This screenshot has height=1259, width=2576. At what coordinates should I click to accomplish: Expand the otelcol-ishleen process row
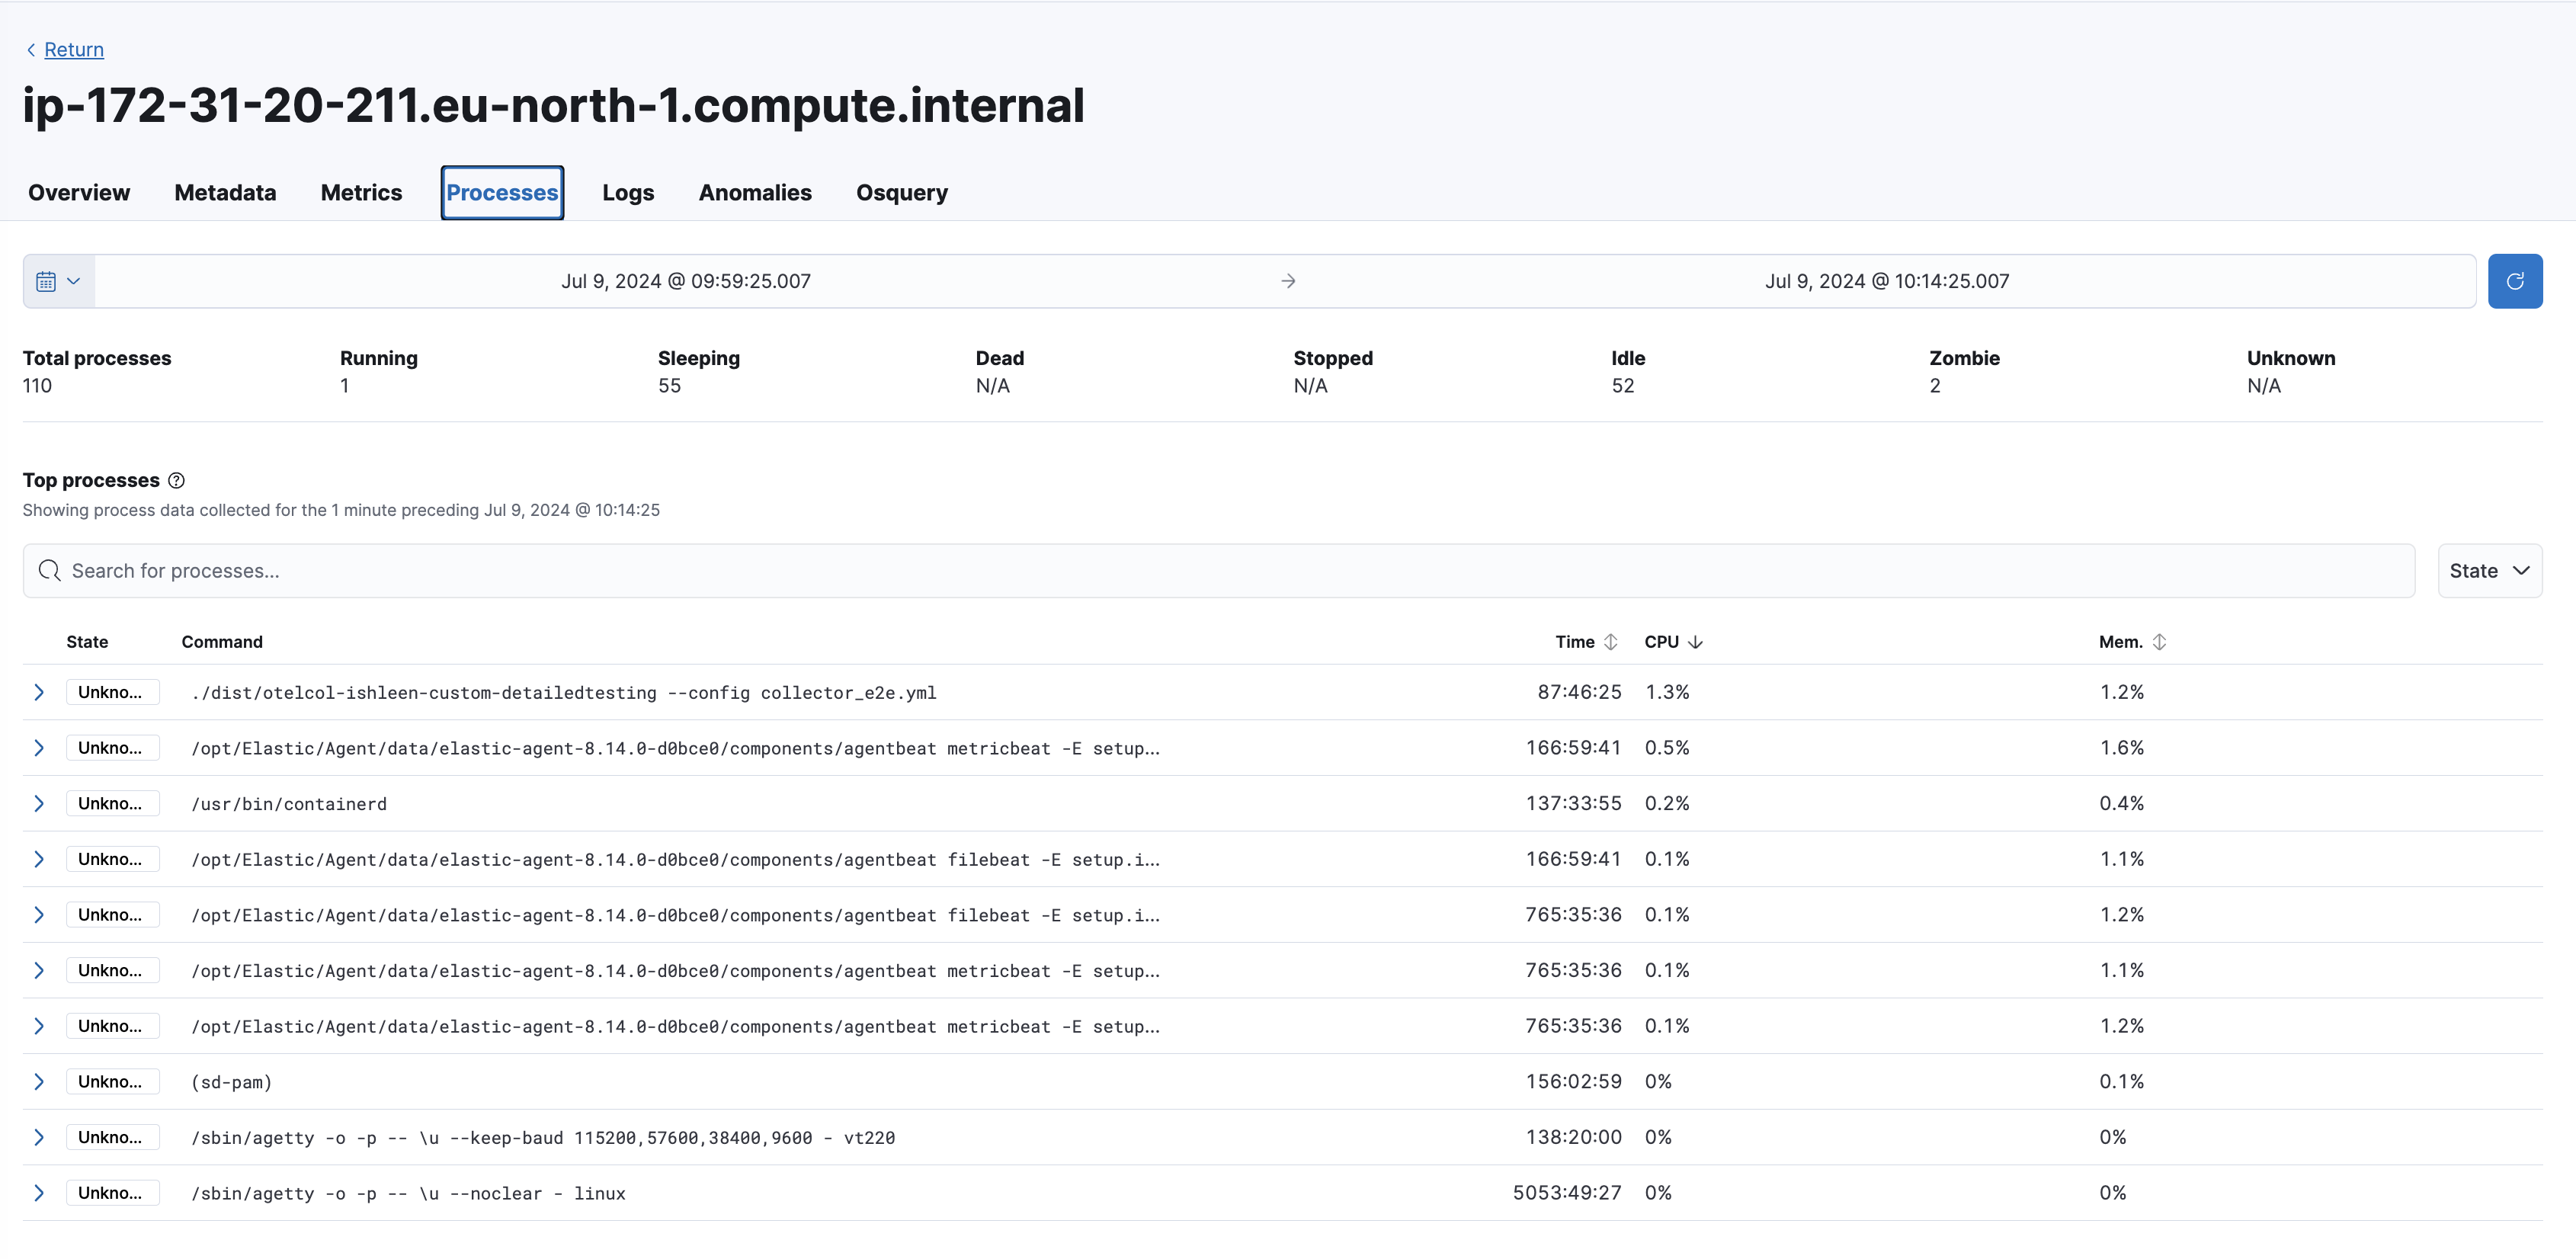(39, 692)
